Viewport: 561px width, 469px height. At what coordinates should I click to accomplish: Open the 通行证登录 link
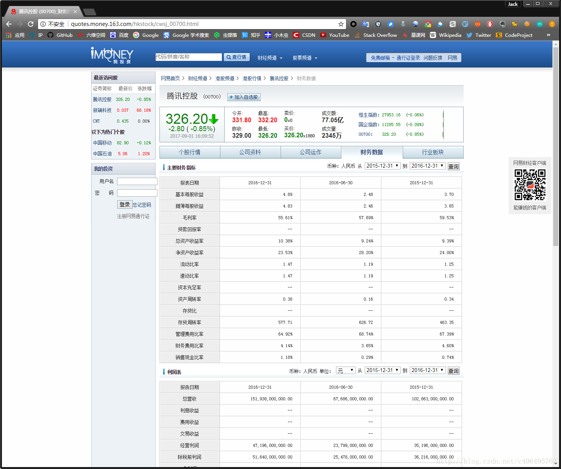(408, 58)
